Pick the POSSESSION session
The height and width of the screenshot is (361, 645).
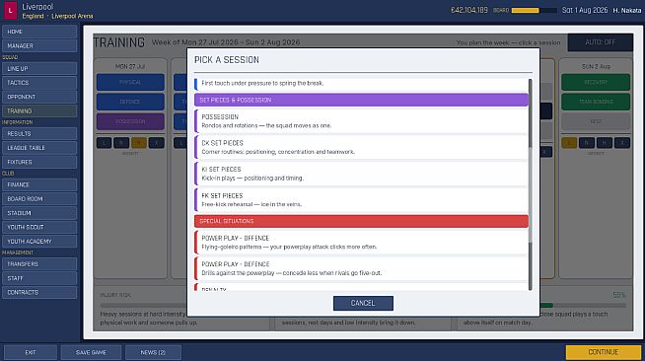[x=361, y=121]
